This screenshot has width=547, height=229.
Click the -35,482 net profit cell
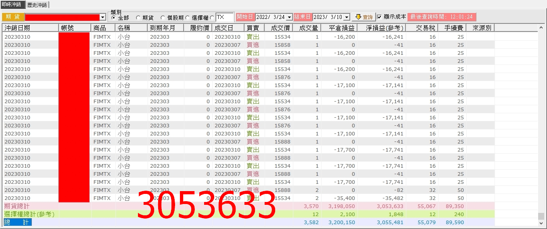[x=393, y=198]
